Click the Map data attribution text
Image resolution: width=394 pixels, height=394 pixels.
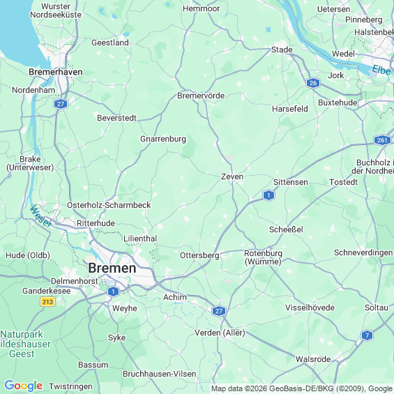(302, 388)
